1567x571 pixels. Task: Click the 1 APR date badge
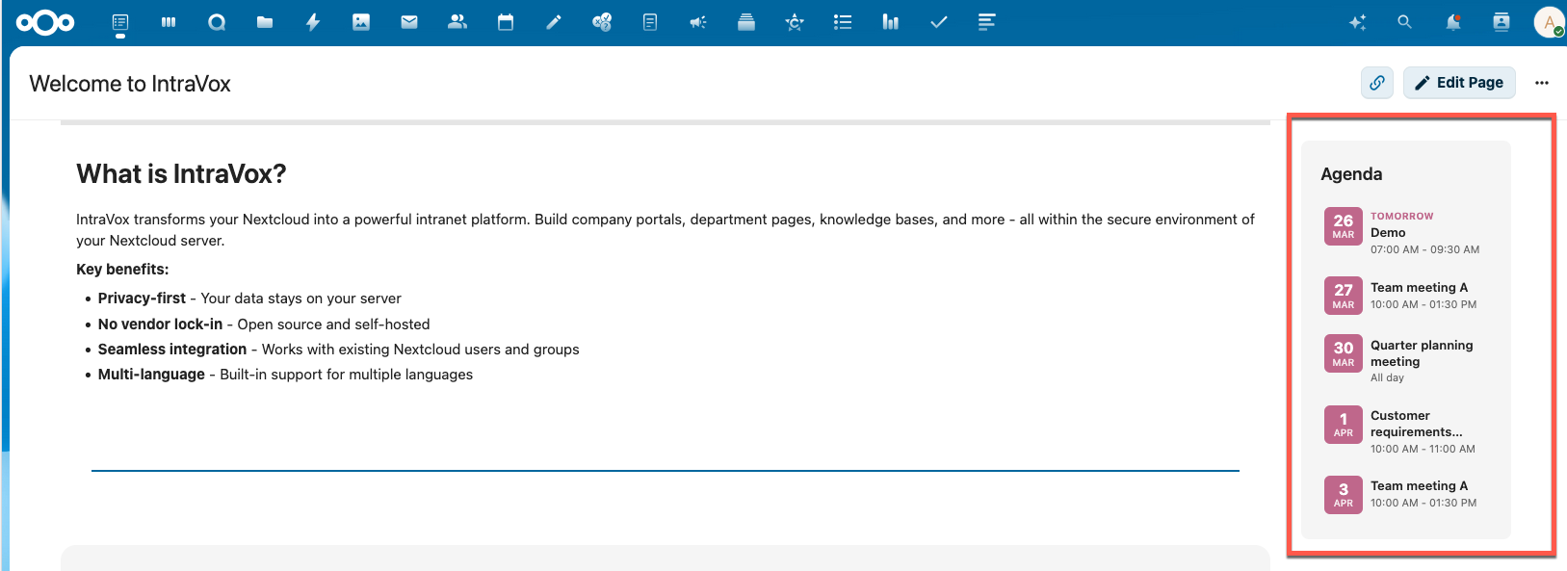coord(1344,425)
